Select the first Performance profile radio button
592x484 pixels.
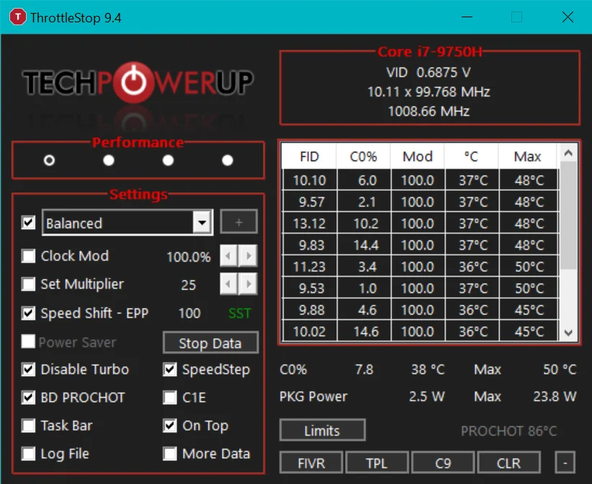pyautogui.click(x=49, y=161)
